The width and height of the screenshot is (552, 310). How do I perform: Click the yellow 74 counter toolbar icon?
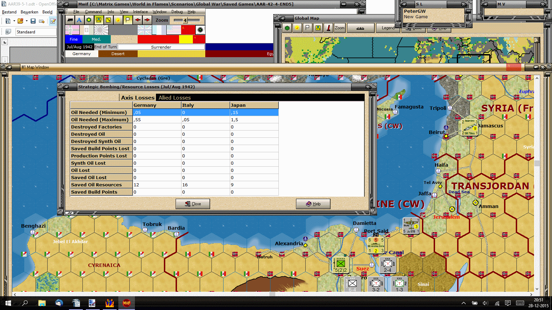(x=108, y=20)
